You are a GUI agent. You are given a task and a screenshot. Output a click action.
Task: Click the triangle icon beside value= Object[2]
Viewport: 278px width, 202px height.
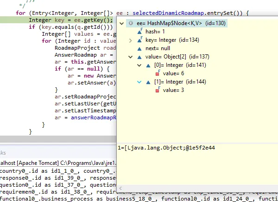[x=139, y=57]
